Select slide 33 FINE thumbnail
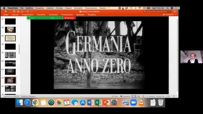Image resolution: width=203 pixels, height=114 pixels. 10,72
